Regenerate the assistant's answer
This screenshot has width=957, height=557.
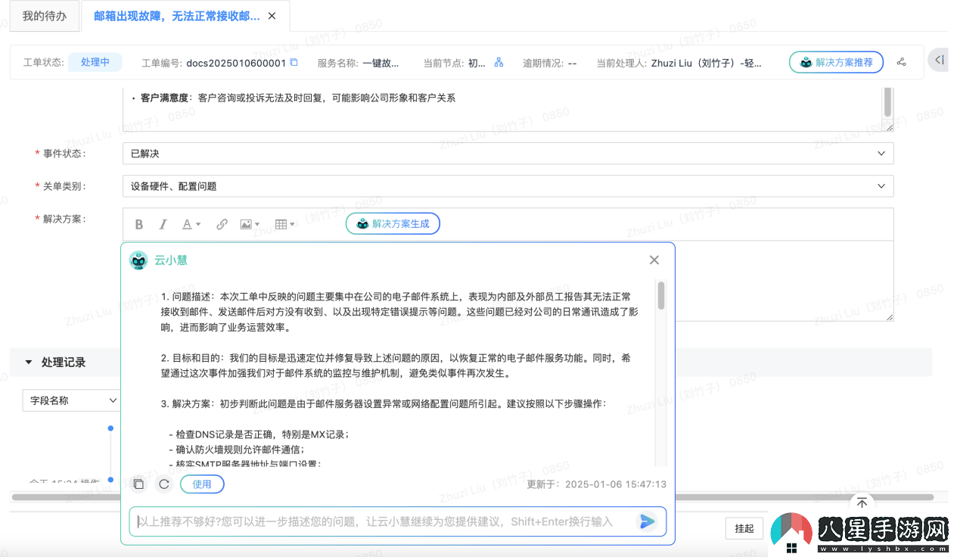(x=163, y=484)
